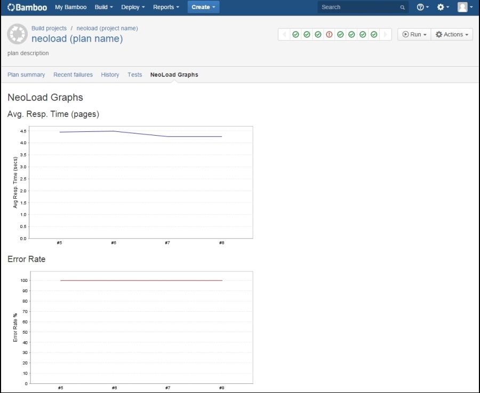The image size is (480, 393).
Task: Switch to Plan summary tab
Action: [x=26, y=75]
